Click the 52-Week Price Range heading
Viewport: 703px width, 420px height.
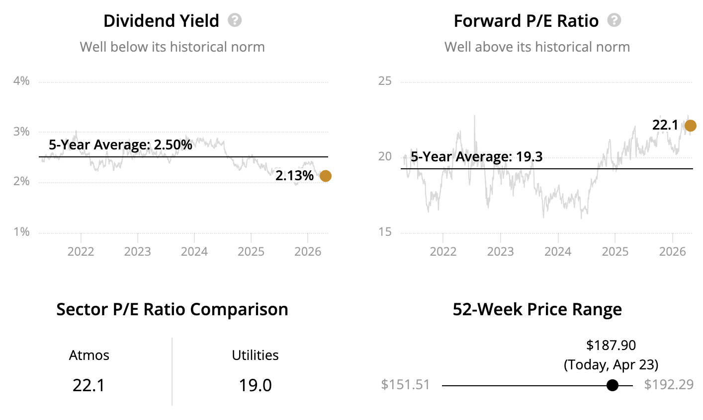(537, 309)
